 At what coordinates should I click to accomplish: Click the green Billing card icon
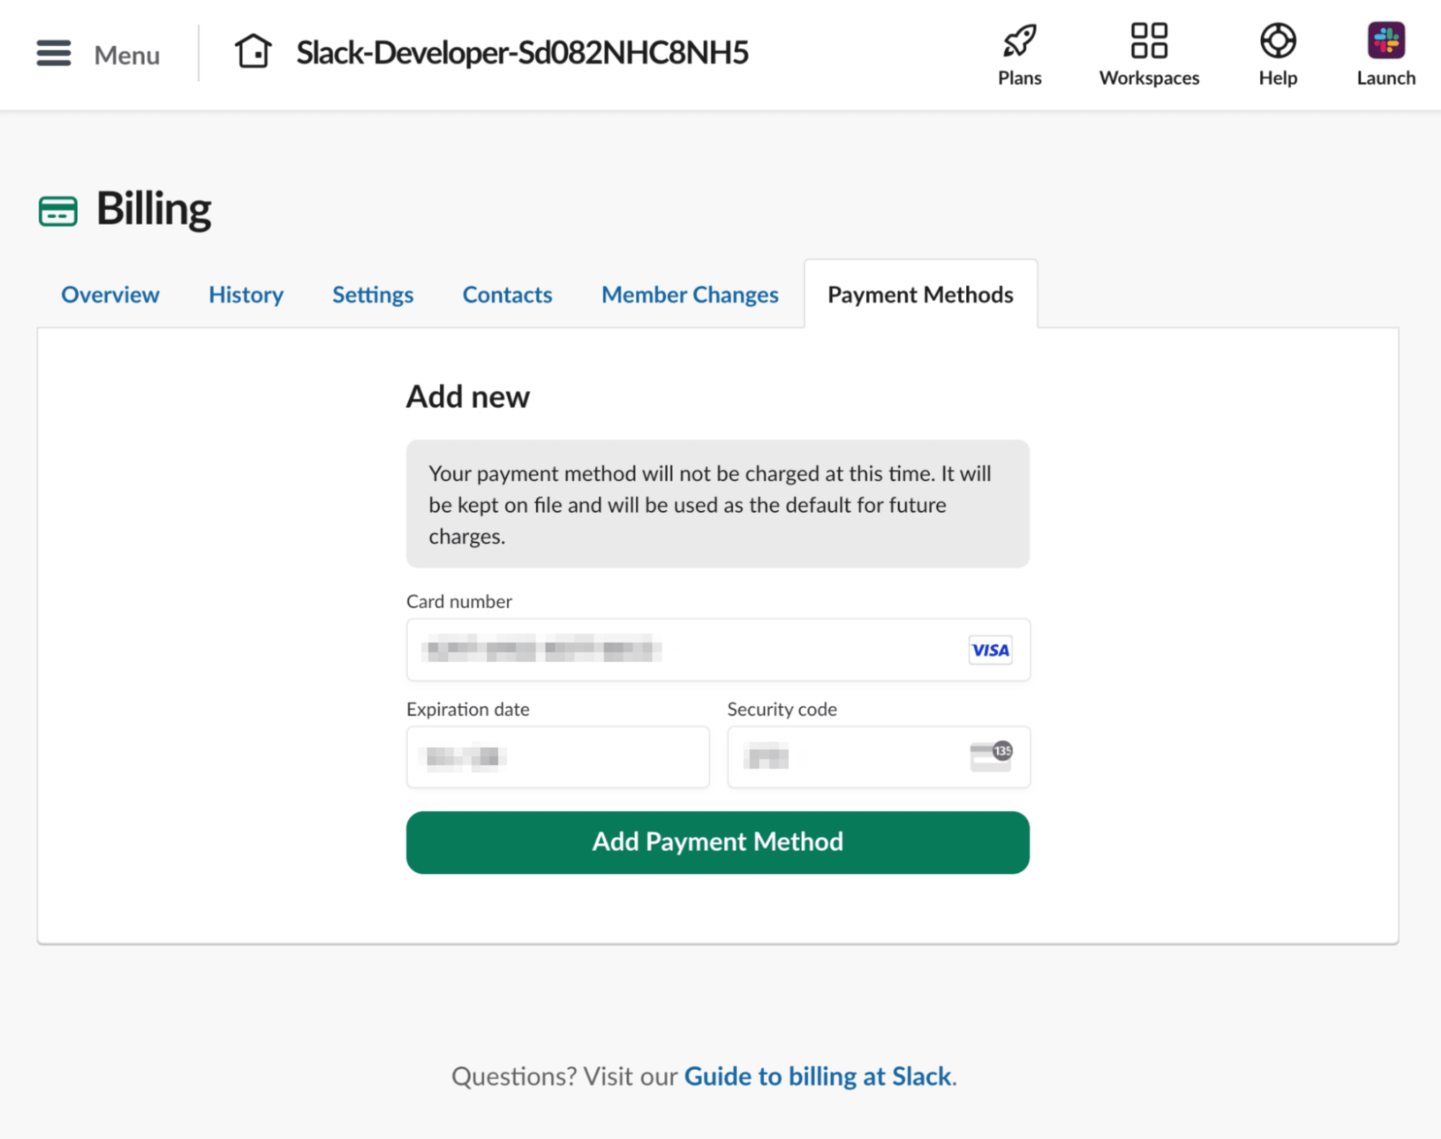pos(58,211)
